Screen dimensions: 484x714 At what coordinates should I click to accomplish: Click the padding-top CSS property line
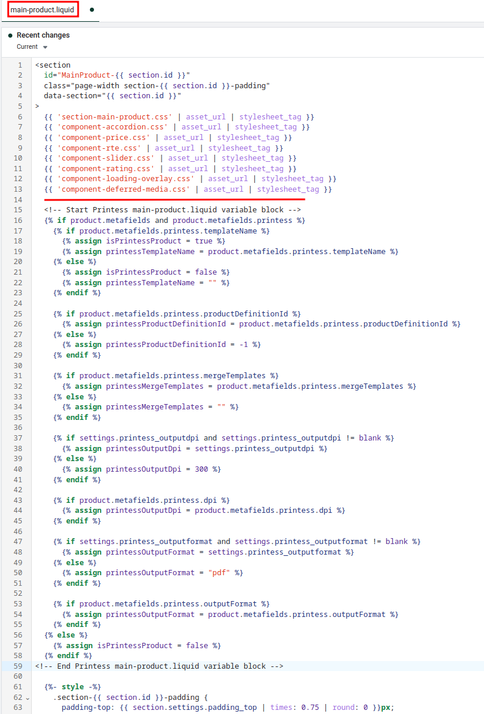coord(228,708)
